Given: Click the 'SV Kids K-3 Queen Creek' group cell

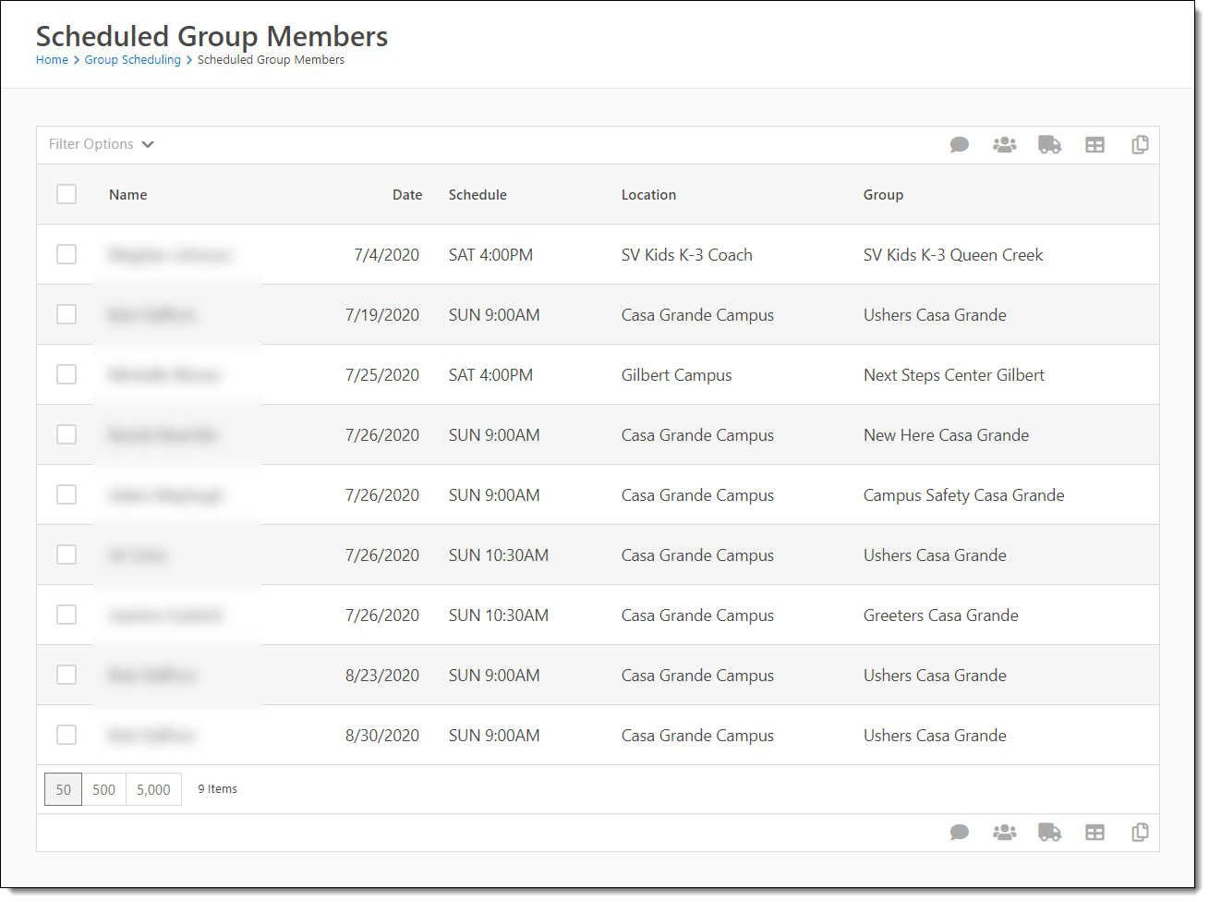Looking at the screenshot, I should 953,255.
